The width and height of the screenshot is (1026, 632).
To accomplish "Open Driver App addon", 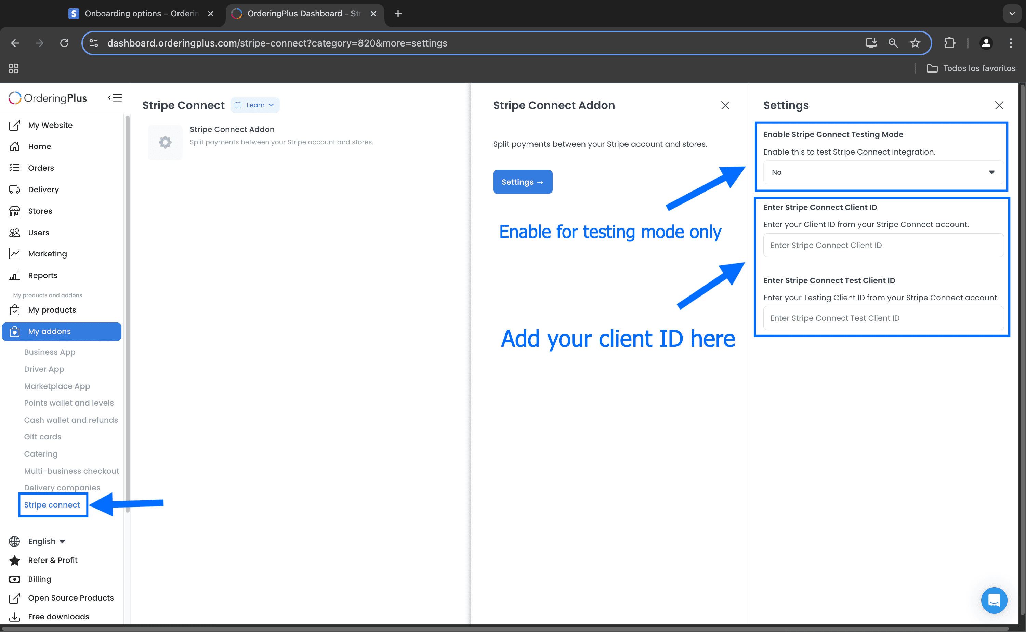I will [x=44, y=369].
